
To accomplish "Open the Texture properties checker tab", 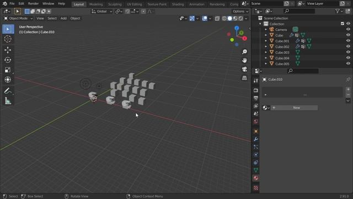I will pyautogui.click(x=256, y=188).
